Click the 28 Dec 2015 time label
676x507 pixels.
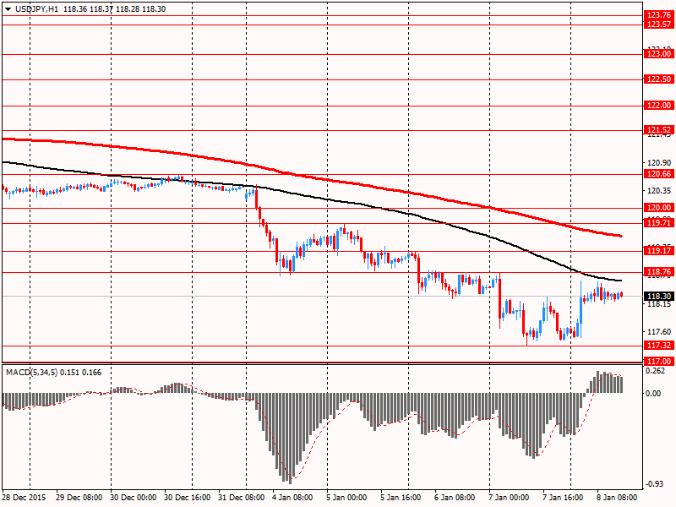coord(25,497)
